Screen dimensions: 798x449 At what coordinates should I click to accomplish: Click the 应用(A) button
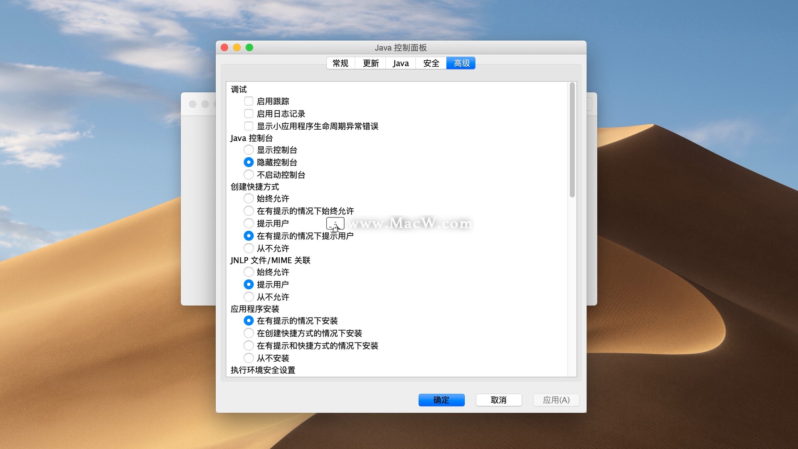(556, 400)
